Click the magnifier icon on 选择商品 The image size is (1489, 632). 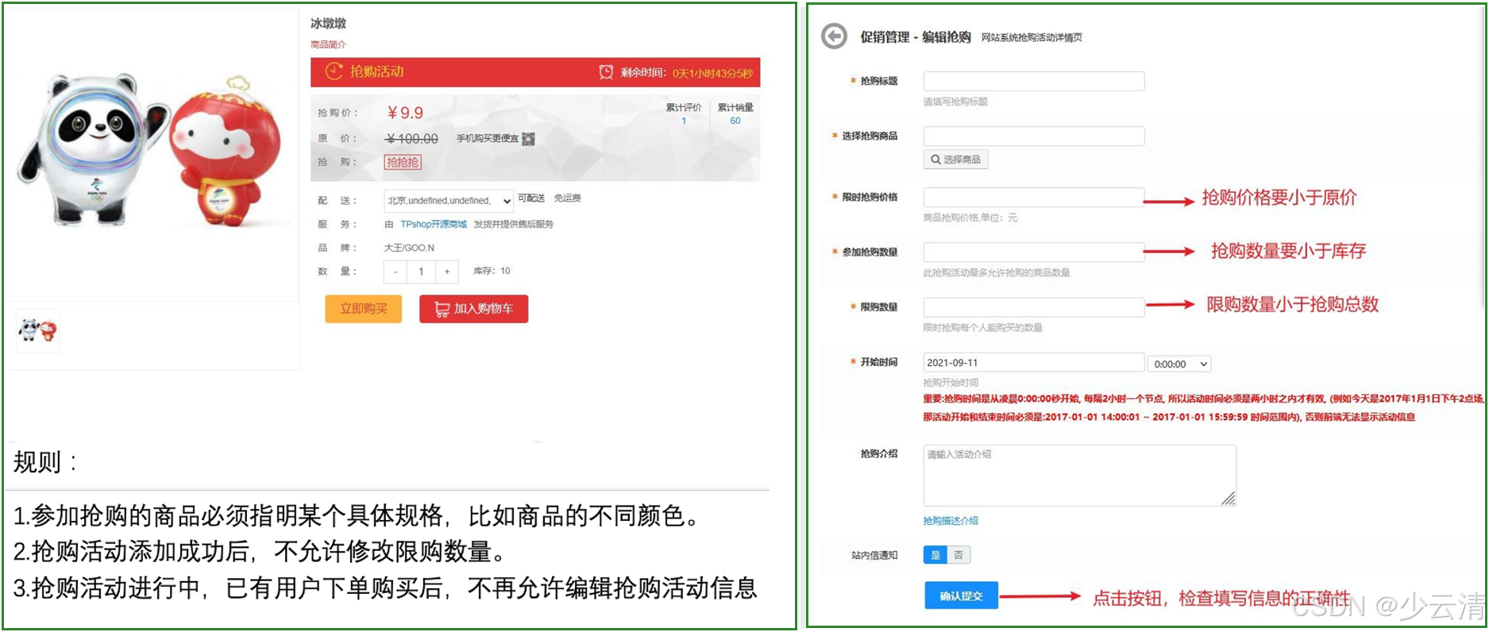(935, 160)
